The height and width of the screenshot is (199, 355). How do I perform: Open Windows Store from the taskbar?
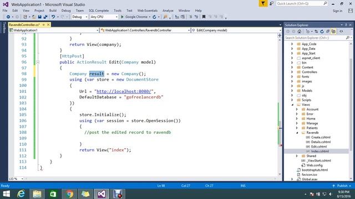coord(53,194)
